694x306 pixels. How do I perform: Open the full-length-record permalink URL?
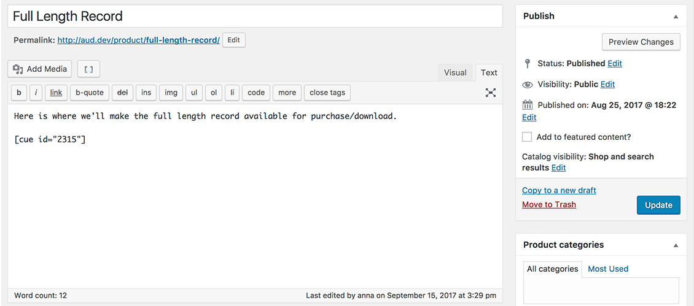tap(139, 40)
